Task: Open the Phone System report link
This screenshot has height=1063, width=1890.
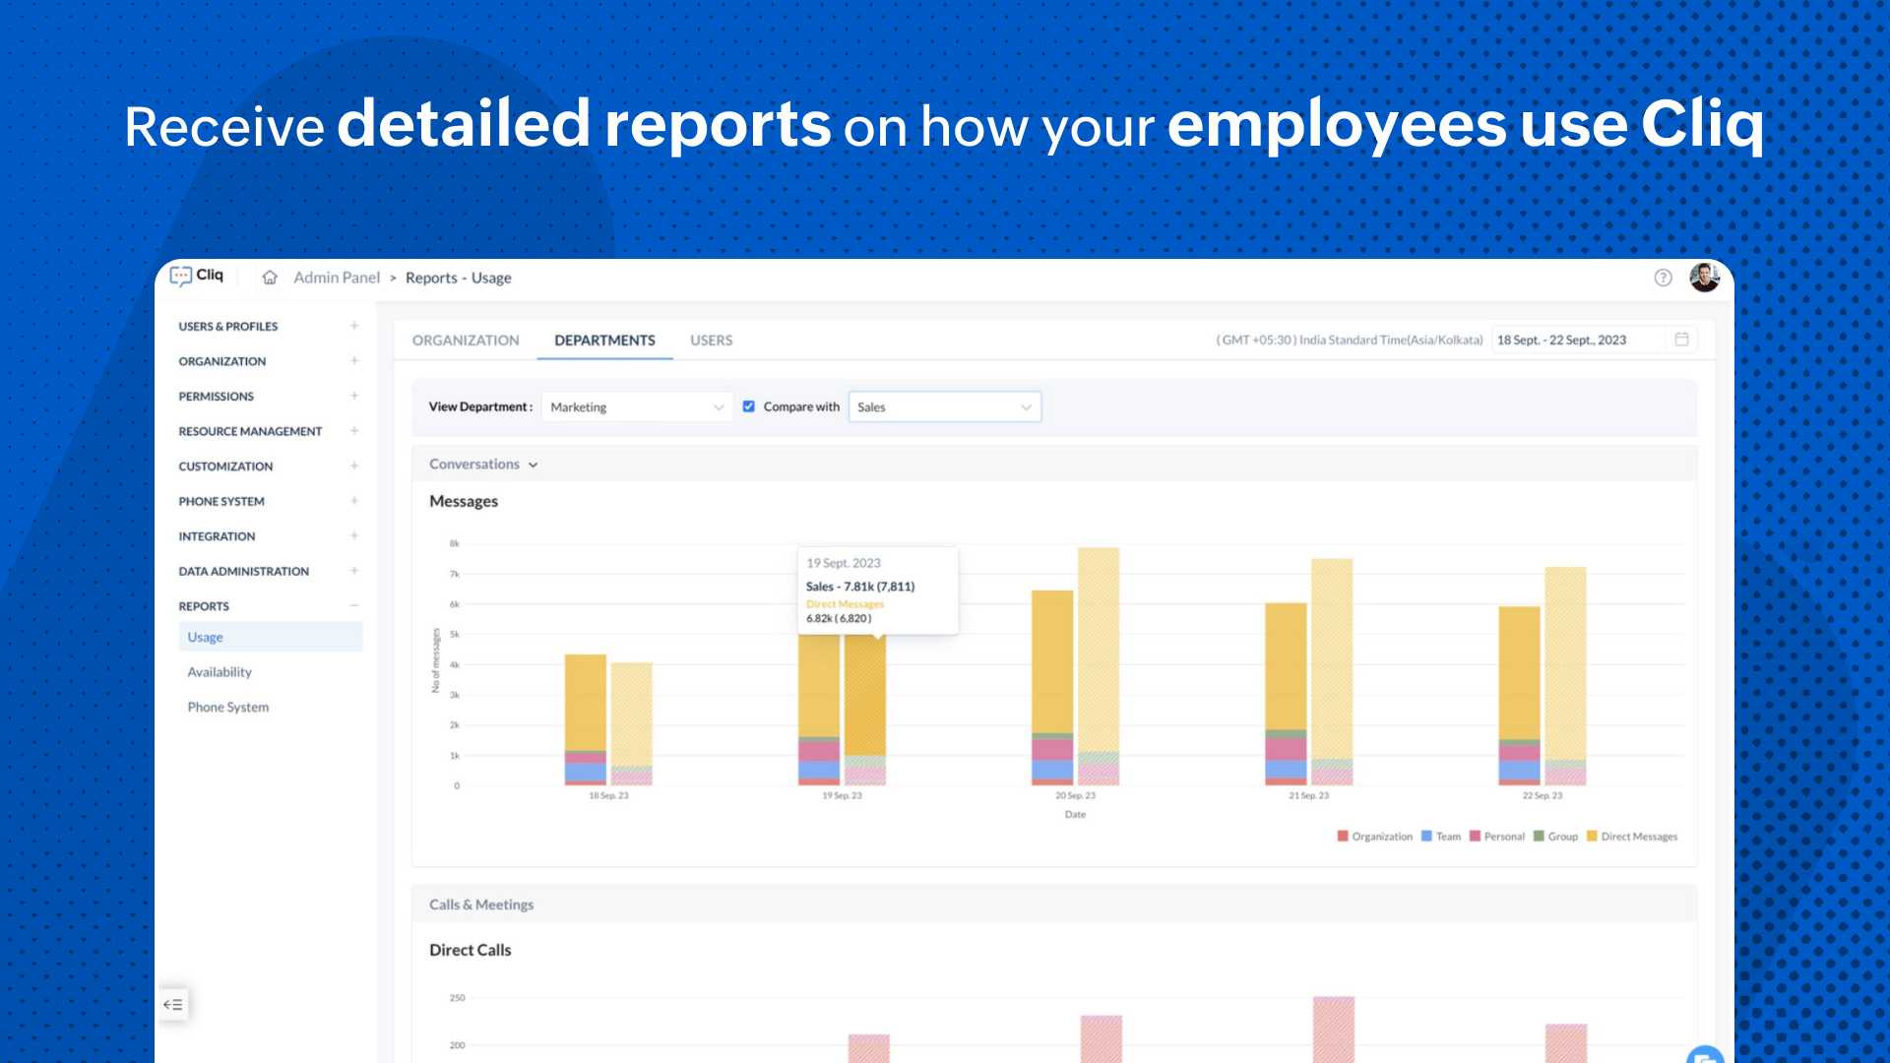Action: tap(227, 707)
